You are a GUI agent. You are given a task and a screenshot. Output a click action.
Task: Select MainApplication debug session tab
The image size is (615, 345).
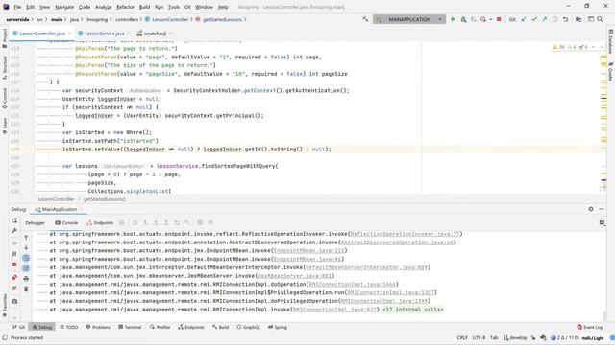(59, 209)
